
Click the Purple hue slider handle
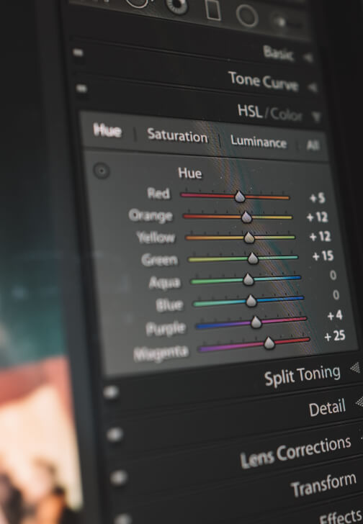coord(256,322)
